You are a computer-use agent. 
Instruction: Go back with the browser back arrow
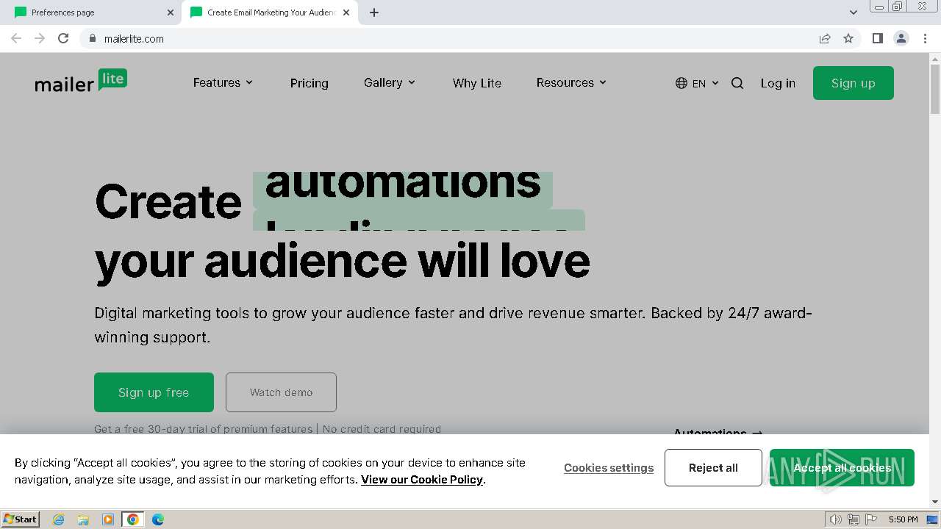[x=16, y=38]
